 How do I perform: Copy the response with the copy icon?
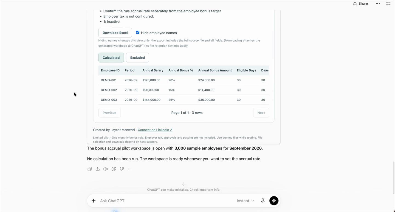click(x=89, y=169)
